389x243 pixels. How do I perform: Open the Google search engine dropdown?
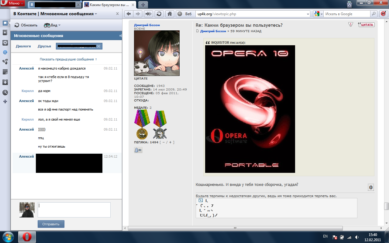tap(318, 14)
